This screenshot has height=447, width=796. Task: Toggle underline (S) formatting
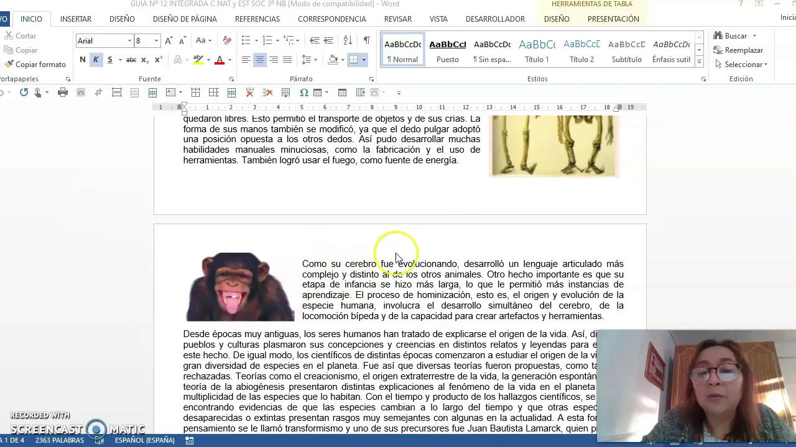coord(109,60)
